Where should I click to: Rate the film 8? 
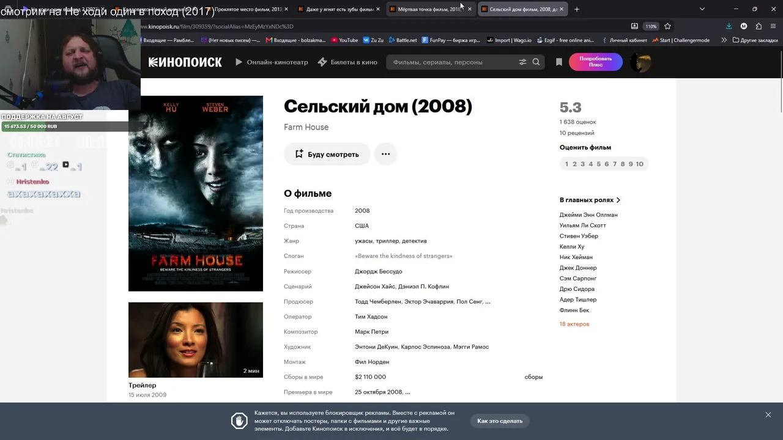[x=623, y=164]
